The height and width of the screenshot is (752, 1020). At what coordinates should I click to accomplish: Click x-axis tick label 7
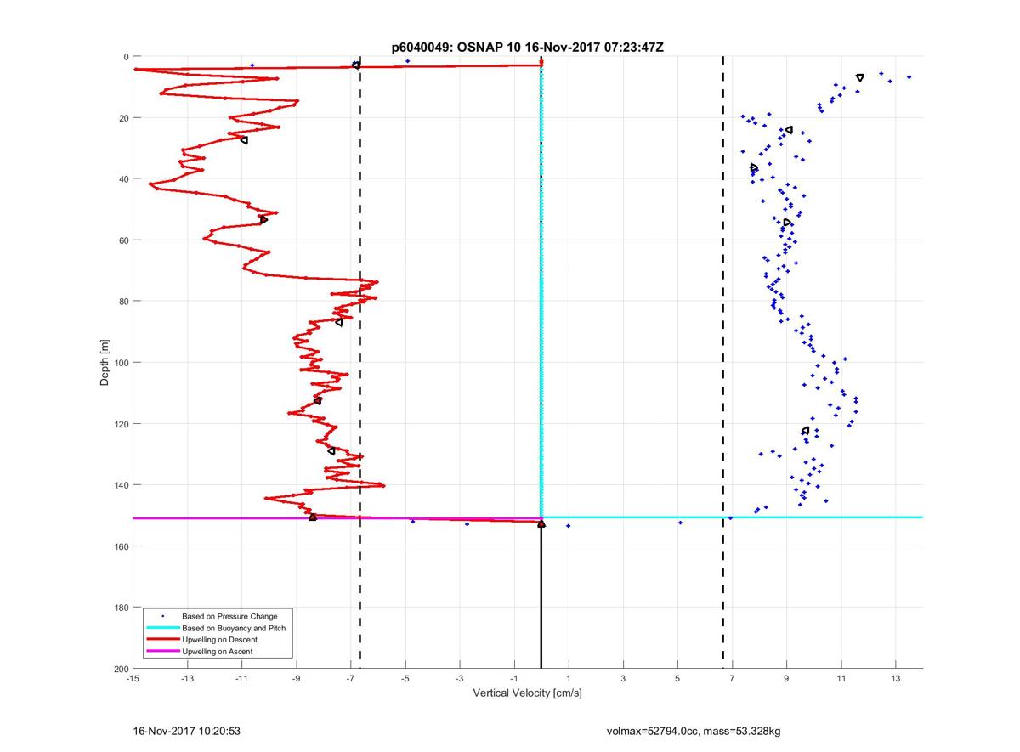coord(732,679)
